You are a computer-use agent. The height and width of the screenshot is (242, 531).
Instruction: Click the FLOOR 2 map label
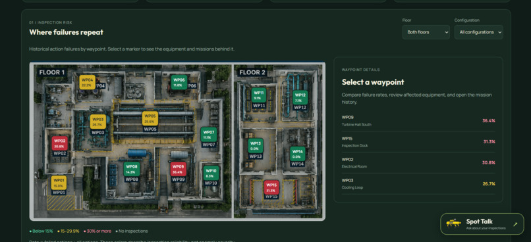(x=252, y=72)
